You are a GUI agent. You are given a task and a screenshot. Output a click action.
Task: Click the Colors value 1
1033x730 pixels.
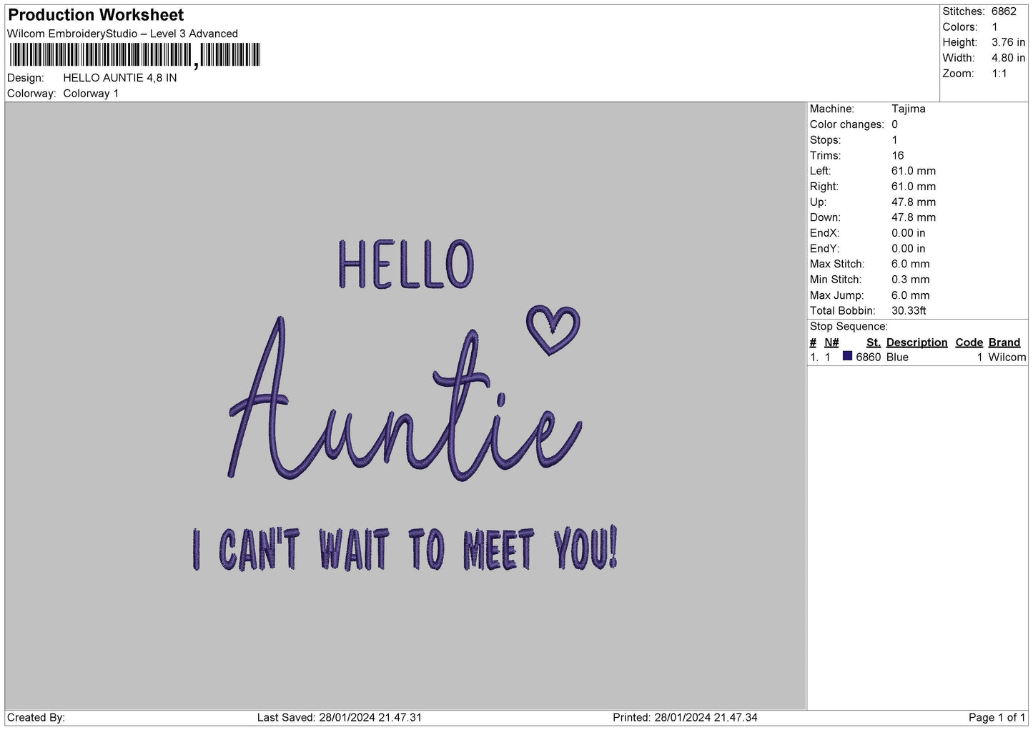coord(994,27)
